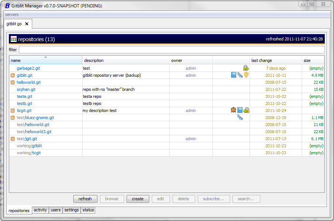Screen dimensions: 334x221
Task: Click the search... button
Action: (246, 199)
